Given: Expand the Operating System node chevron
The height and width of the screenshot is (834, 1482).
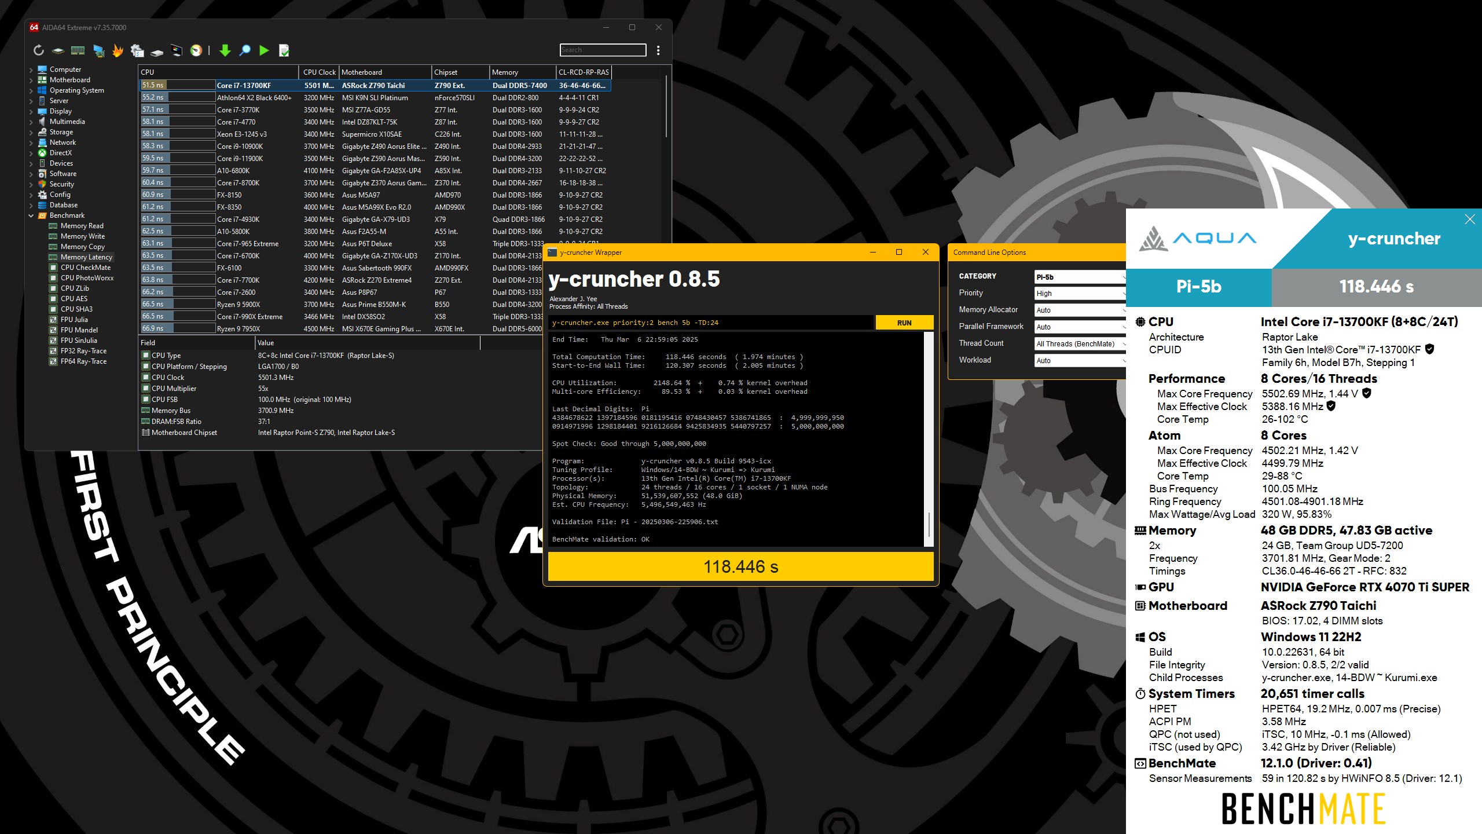Looking at the screenshot, I should pos(31,90).
